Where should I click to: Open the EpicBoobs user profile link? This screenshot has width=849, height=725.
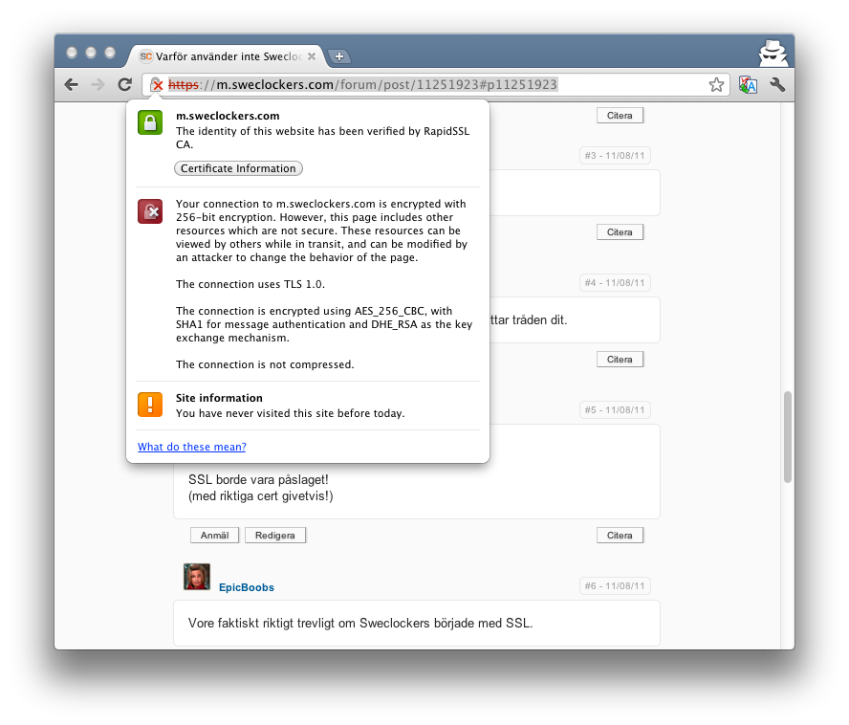[x=247, y=587]
